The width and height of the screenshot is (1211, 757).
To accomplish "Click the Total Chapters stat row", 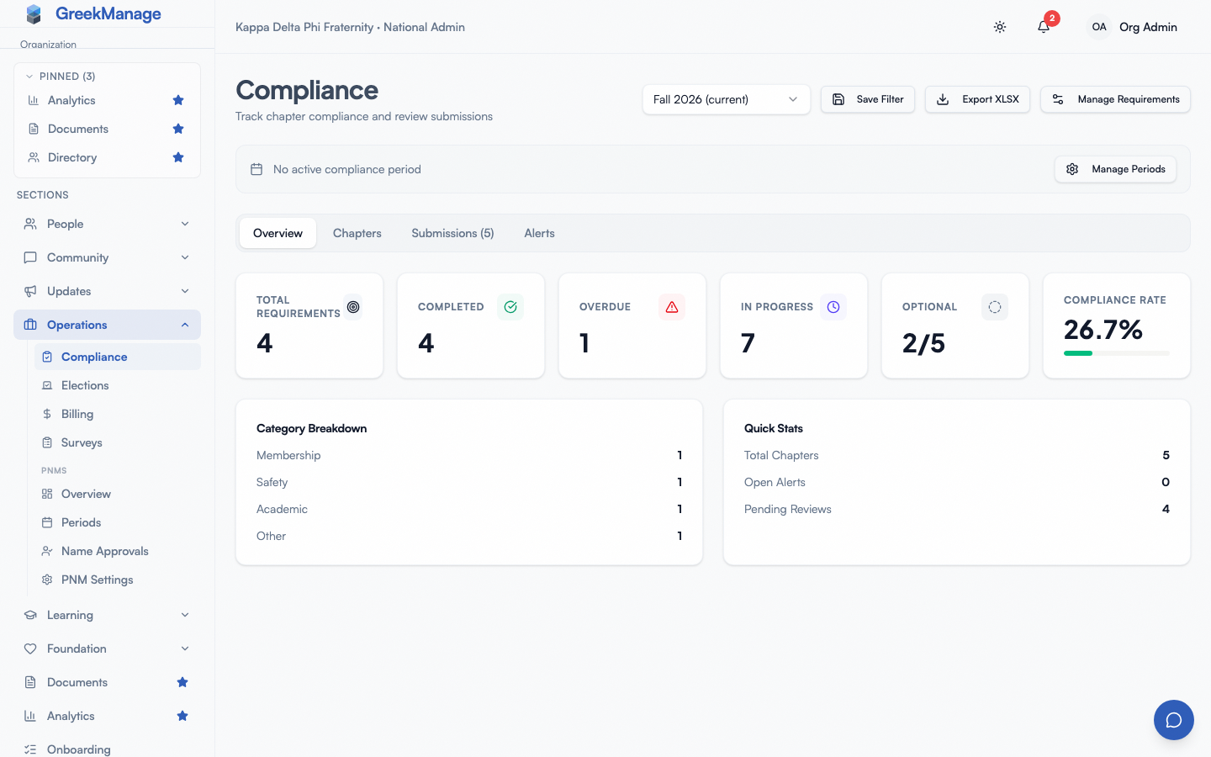I will [x=957, y=455].
